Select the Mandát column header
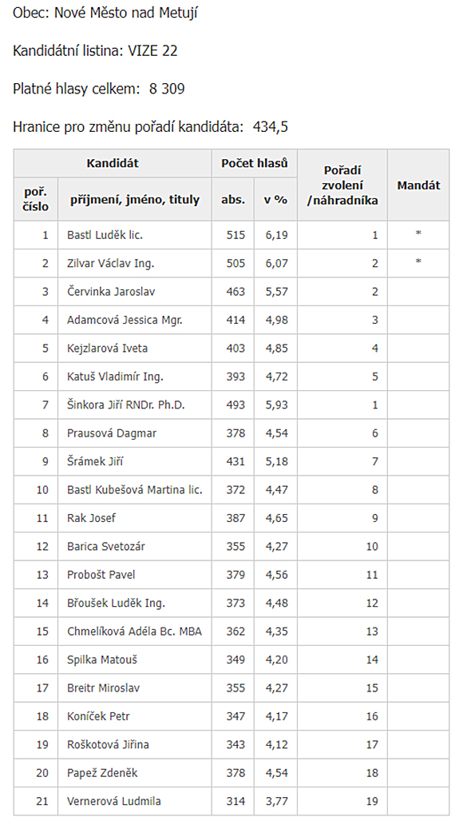Viewport: 463px width, 829px height. tap(418, 185)
